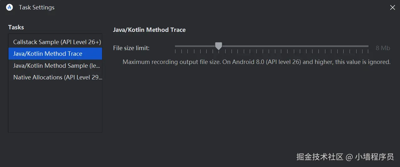
Task: Click slider track midway right of the handle
Action: point(293,46)
